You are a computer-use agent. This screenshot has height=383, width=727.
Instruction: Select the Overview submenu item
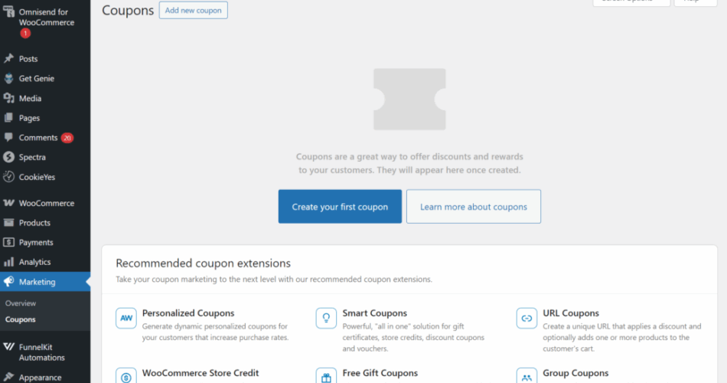click(x=21, y=303)
